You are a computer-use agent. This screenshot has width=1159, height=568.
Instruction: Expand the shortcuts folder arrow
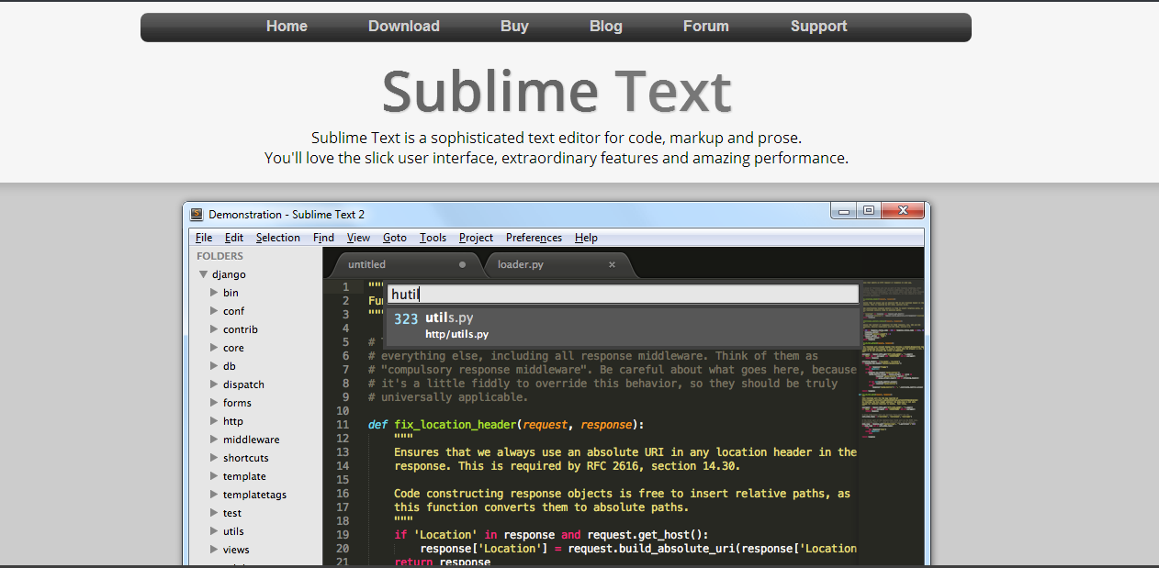(214, 458)
